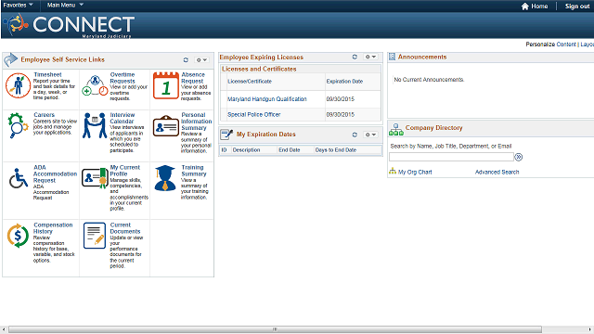Open the Training Summary link
The height and width of the screenshot is (334, 594).
tap(194, 171)
